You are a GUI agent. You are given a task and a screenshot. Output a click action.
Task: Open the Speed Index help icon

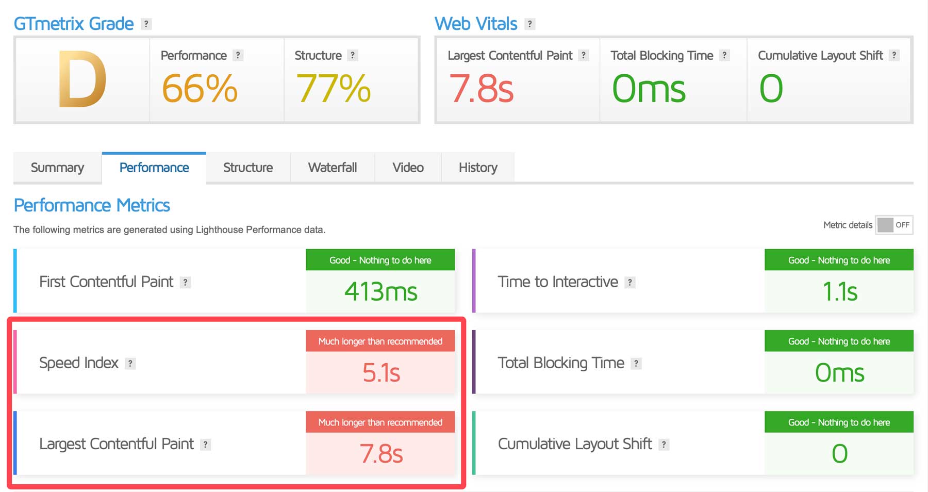pos(130,363)
